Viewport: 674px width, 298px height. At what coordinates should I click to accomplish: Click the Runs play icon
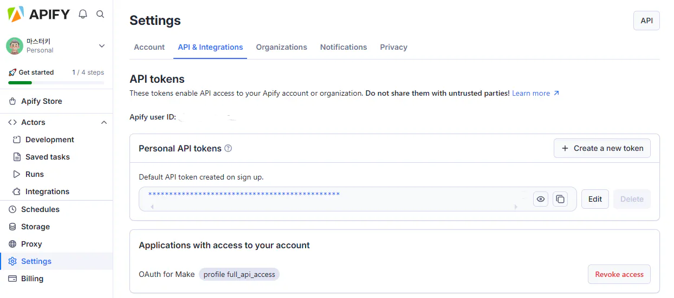coord(16,174)
